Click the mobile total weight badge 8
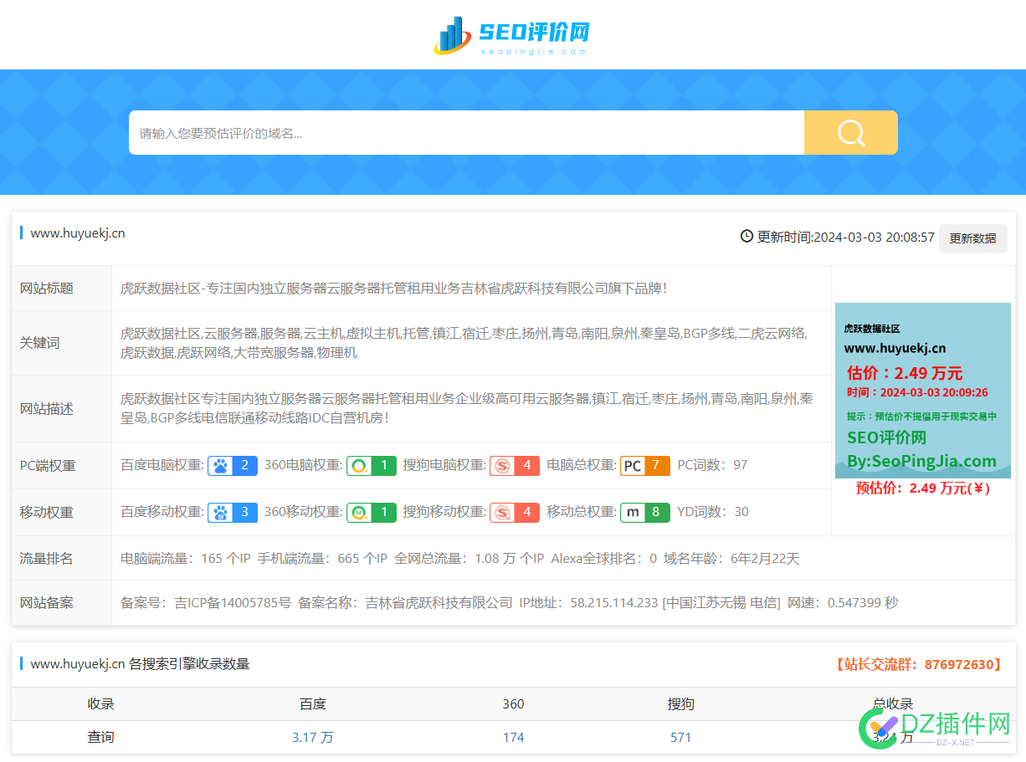Image resolution: width=1026 pixels, height=762 pixels. tap(645, 512)
